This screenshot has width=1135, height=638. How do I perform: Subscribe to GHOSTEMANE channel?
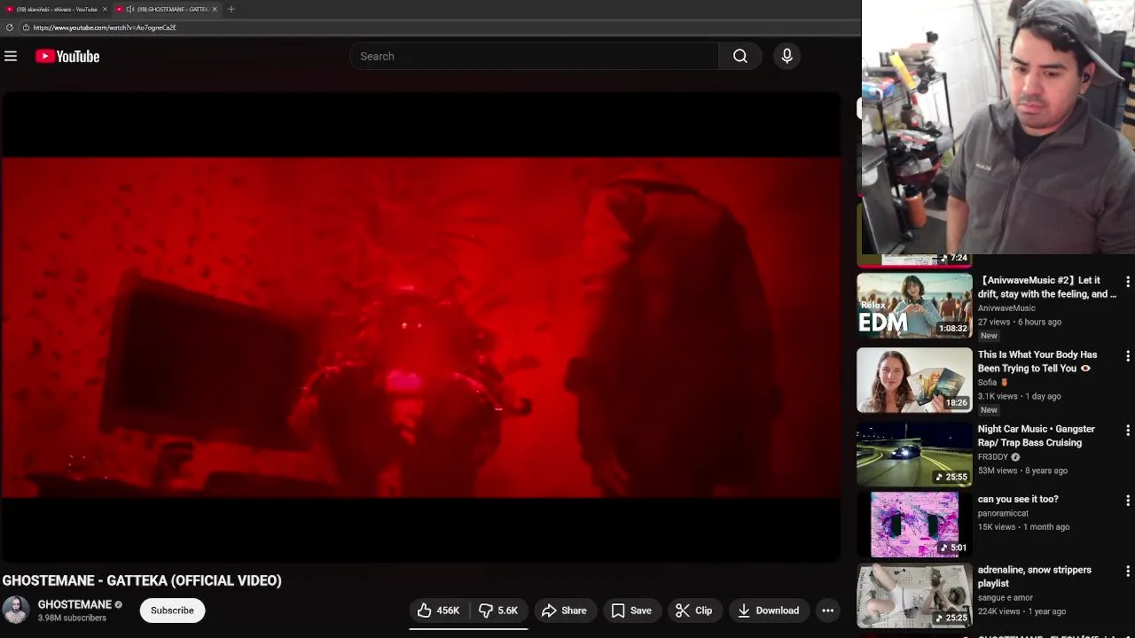pos(172,611)
